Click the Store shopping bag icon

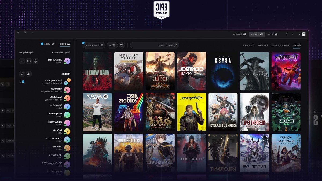click(x=276, y=34)
